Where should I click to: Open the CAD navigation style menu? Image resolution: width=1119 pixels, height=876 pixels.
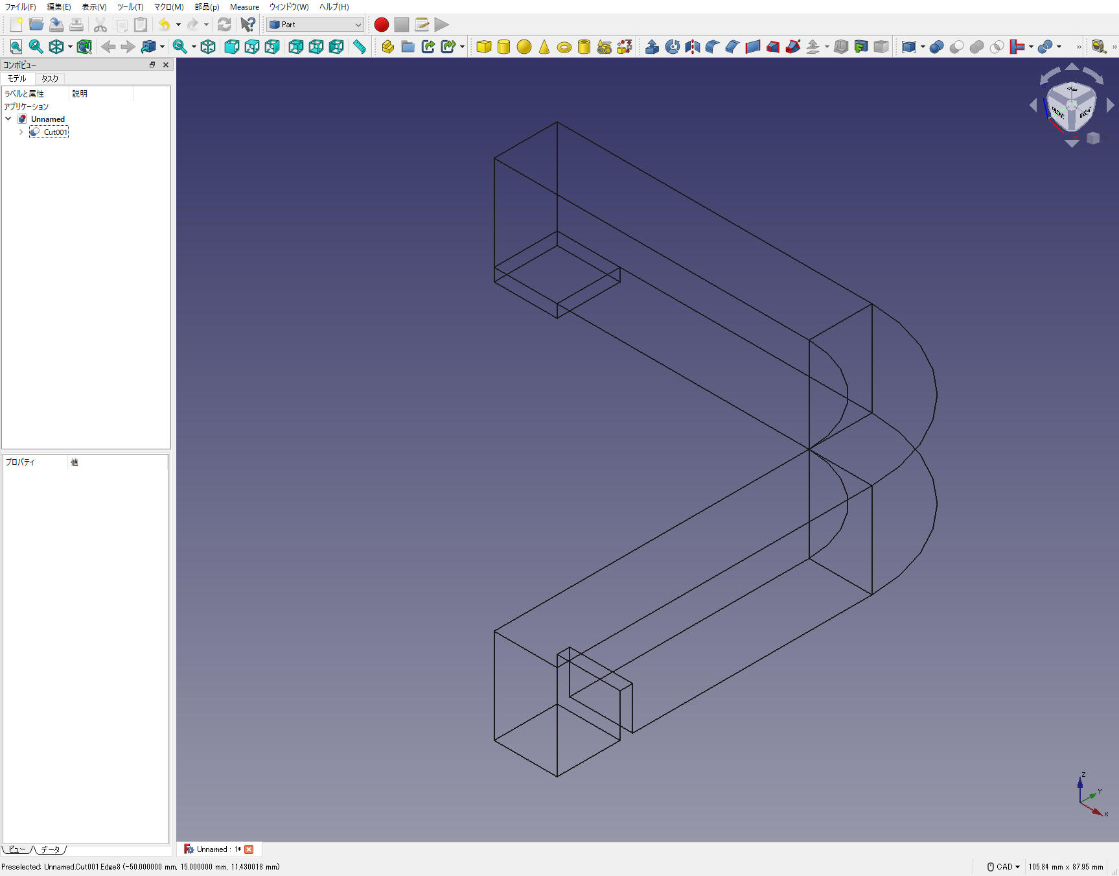tap(1004, 867)
